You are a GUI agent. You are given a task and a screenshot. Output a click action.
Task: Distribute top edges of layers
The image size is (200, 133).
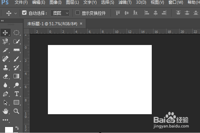pyautogui.click(x=178, y=13)
